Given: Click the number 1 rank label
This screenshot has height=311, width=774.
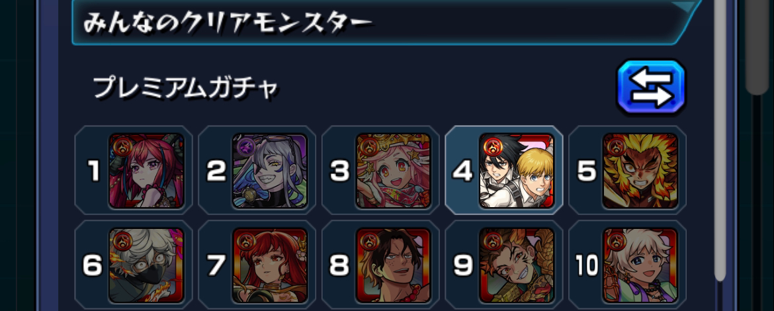Looking at the screenshot, I should coord(93,172).
